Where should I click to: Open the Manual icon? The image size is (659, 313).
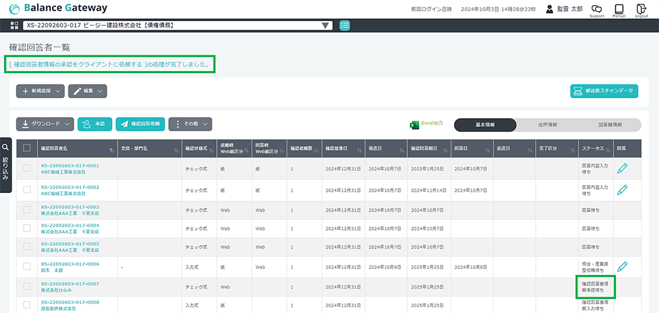click(619, 9)
